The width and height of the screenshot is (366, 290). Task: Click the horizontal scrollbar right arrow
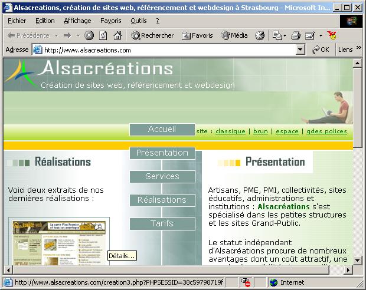[x=348, y=270]
